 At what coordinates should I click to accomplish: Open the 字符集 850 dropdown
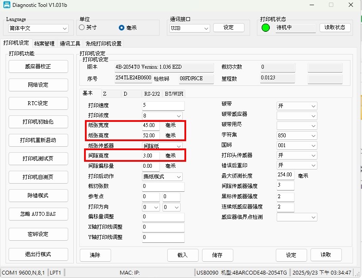point(297,136)
